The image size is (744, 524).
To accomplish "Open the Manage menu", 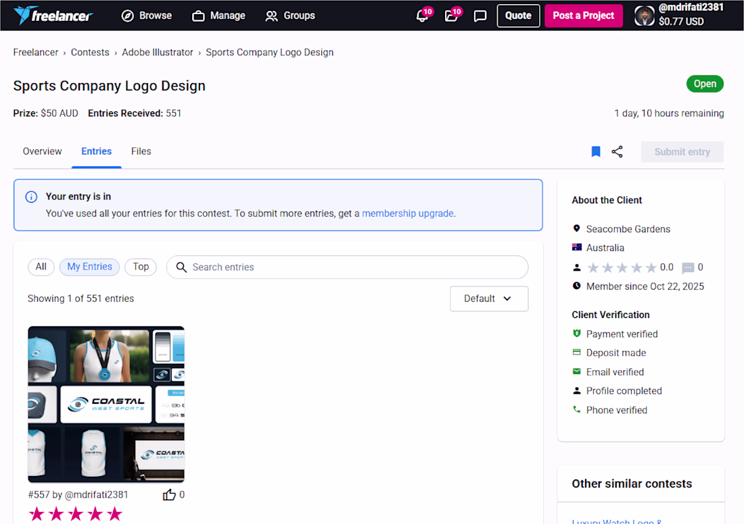I will point(218,16).
